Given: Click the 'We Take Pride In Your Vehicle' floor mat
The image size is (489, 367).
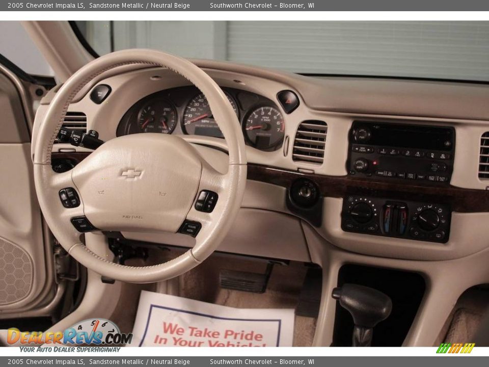Looking at the screenshot, I should tap(212, 320).
